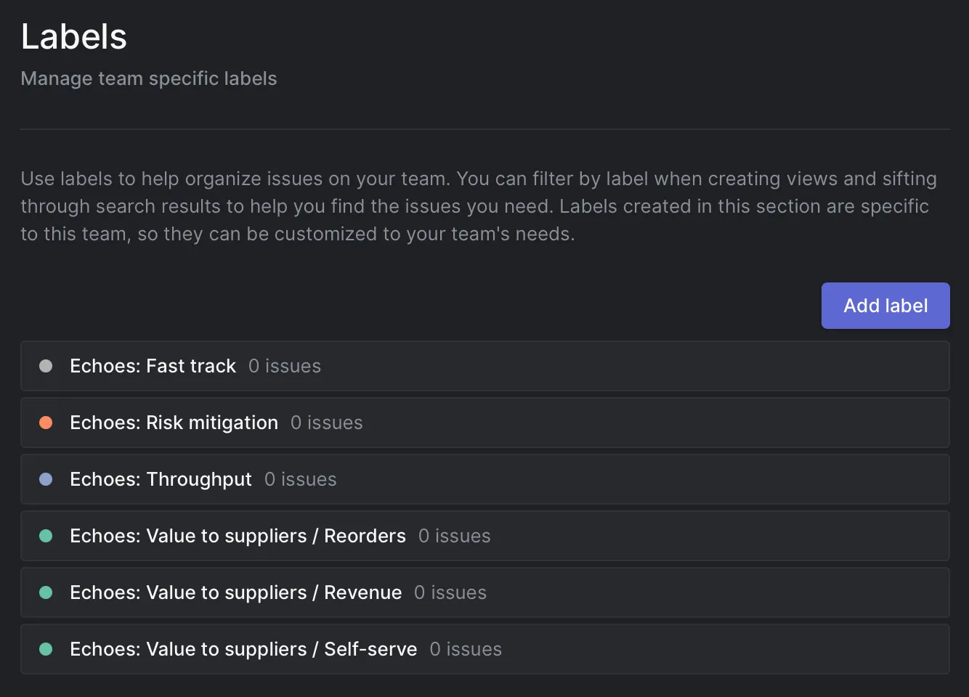Screen dimensions: 969x697
Task: Click 0 issues next to Reorders label
Action: pos(455,536)
